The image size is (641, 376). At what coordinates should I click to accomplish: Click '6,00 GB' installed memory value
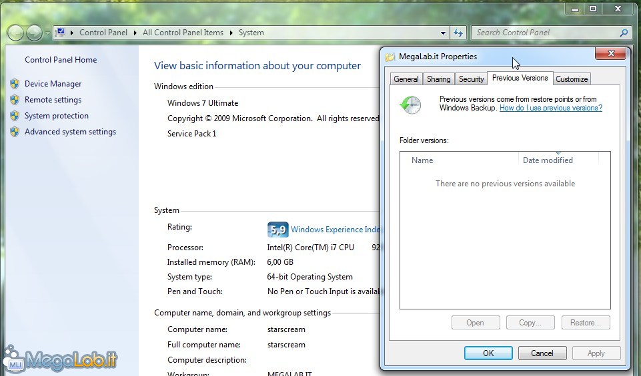280,262
